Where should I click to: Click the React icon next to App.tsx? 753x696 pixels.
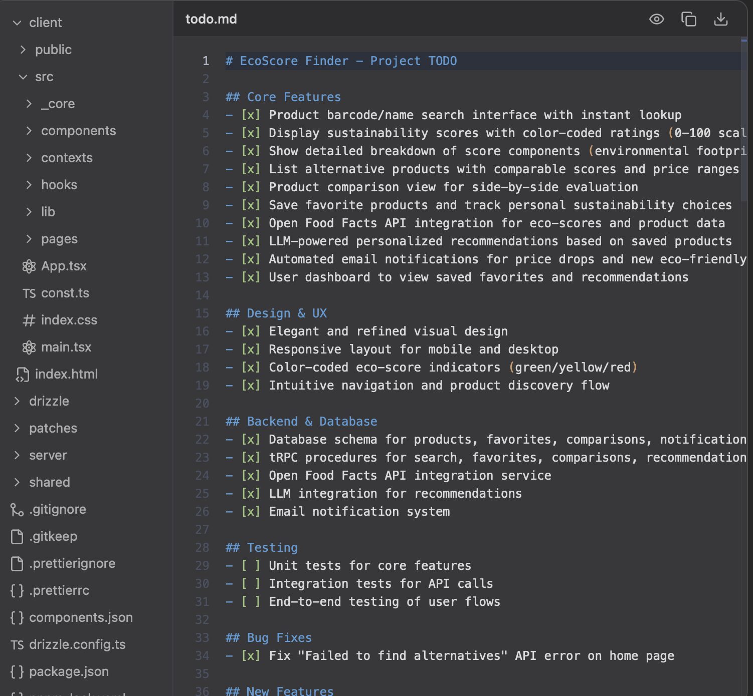tap(29, 266)
